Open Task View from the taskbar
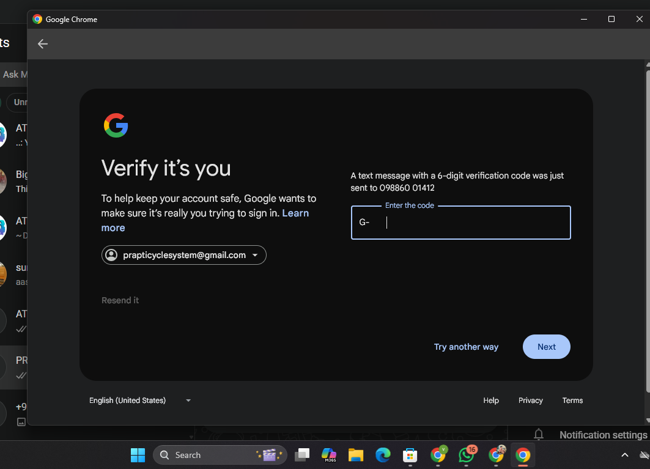Viewport: 650px width, 469px height. tap(302, 455)
